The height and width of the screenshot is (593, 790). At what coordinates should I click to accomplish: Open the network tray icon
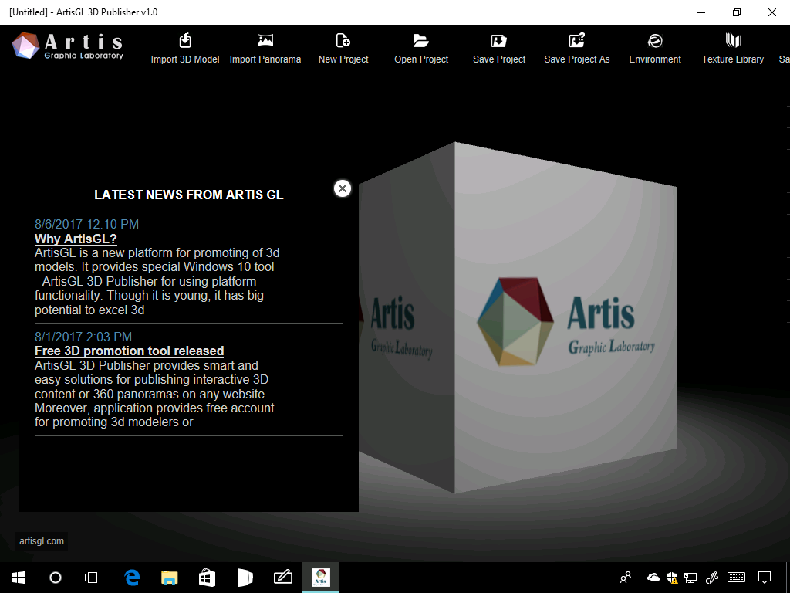click(690, 578)
